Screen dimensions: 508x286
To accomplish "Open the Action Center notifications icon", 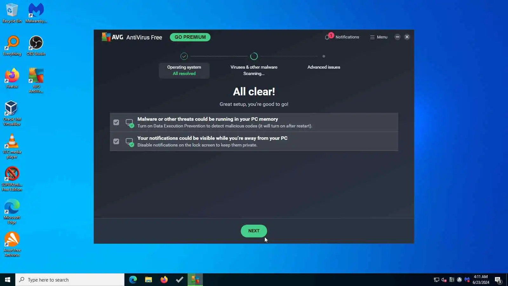I will pyautogui.click(x=498, y=280).
